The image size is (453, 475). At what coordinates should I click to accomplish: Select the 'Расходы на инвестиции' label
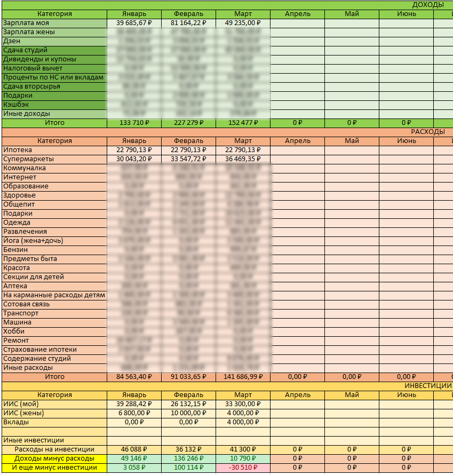click(x=54, y=449)
